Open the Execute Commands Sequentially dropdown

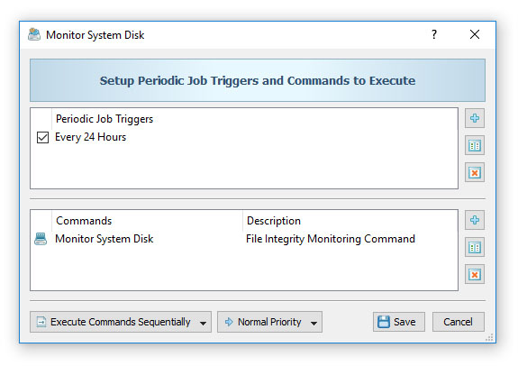121,322
